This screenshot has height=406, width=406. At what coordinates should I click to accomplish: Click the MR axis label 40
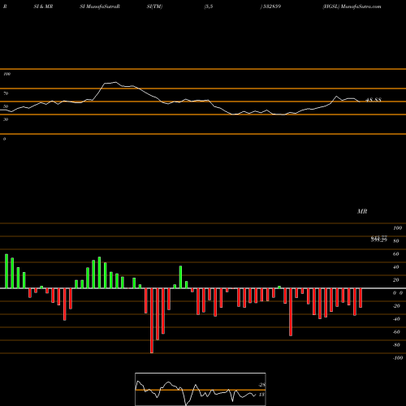pyautogui.click(x=395, y=267)
